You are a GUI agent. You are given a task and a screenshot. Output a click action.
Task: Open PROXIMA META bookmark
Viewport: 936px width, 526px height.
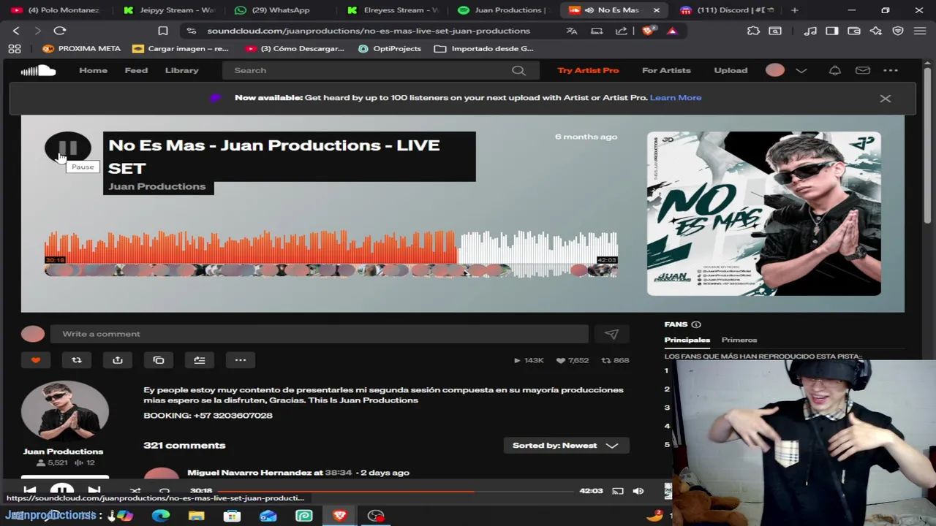tap(81, 48)
